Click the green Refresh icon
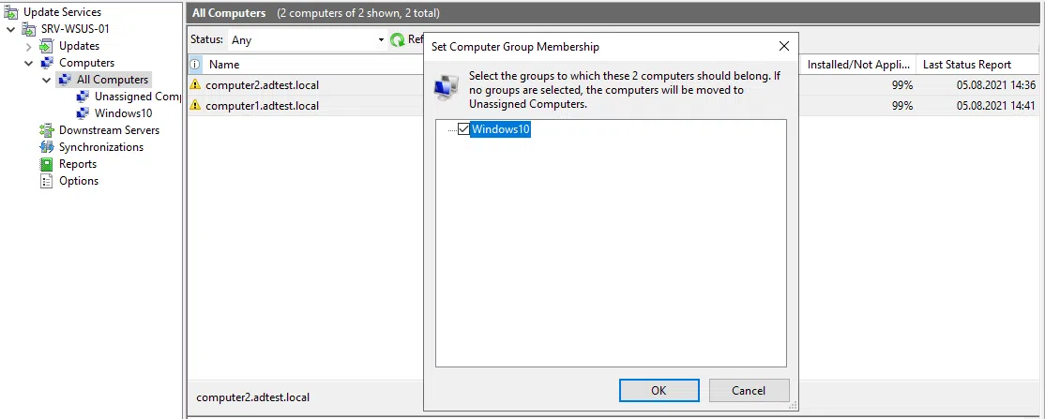Viewport: 1045px width, 419px height. click(x=398, y=39)
